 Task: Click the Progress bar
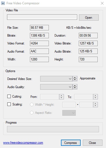pyautogui.click(x=53, y=129)
